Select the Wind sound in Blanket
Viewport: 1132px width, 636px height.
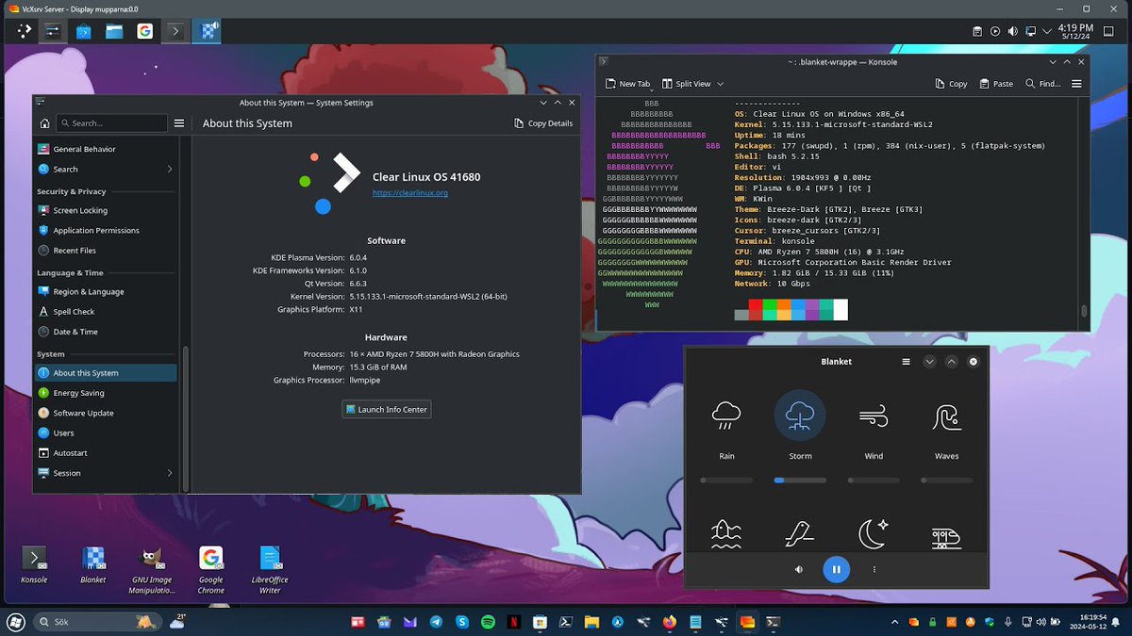click(x=874, y=416)
